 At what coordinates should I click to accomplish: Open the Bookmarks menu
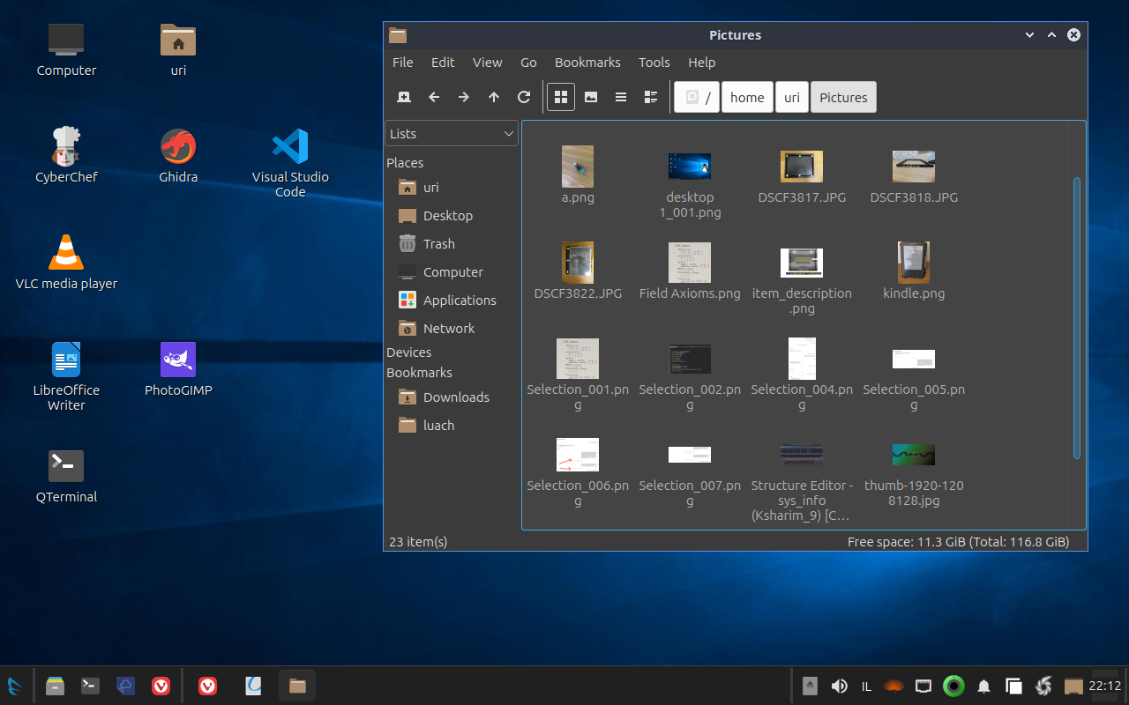pos(587,63)
